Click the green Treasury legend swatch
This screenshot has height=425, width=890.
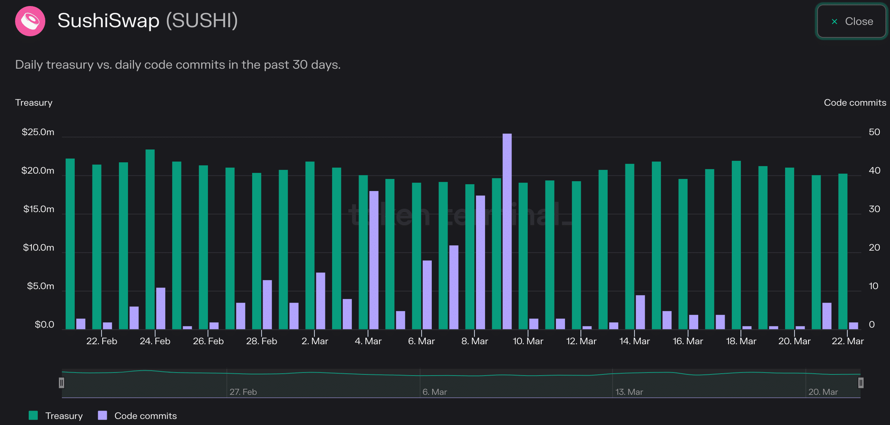coord(33,416)
